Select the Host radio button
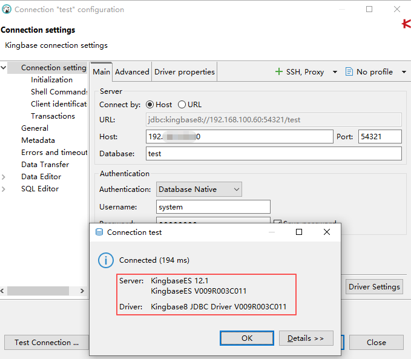The width and height of the screenshot is (411, 359). click(x=150, y=105)
